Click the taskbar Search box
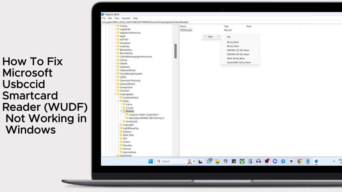This screenshot has width=342, height=192. coord(175,161)
